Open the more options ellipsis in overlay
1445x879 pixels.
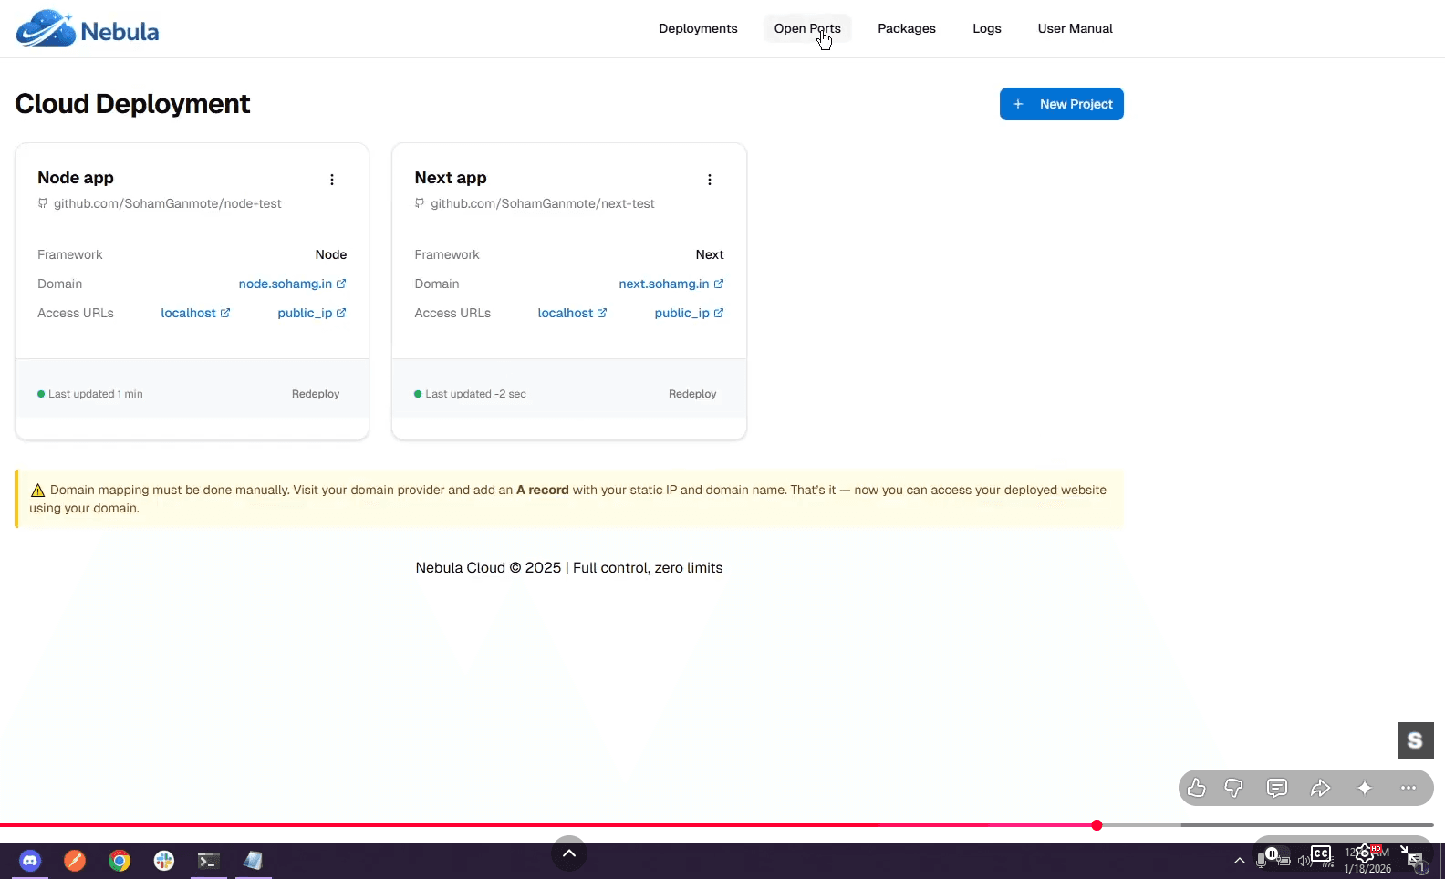1409,788
